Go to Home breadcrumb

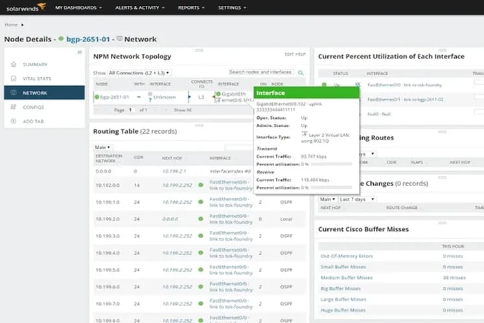(11, 25)
